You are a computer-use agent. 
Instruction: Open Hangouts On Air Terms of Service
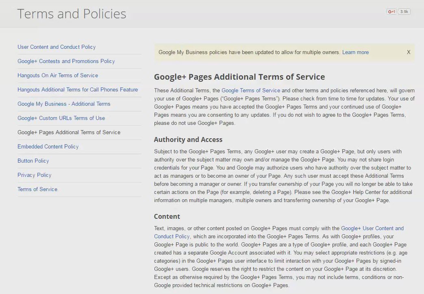(x=58, y=76)
